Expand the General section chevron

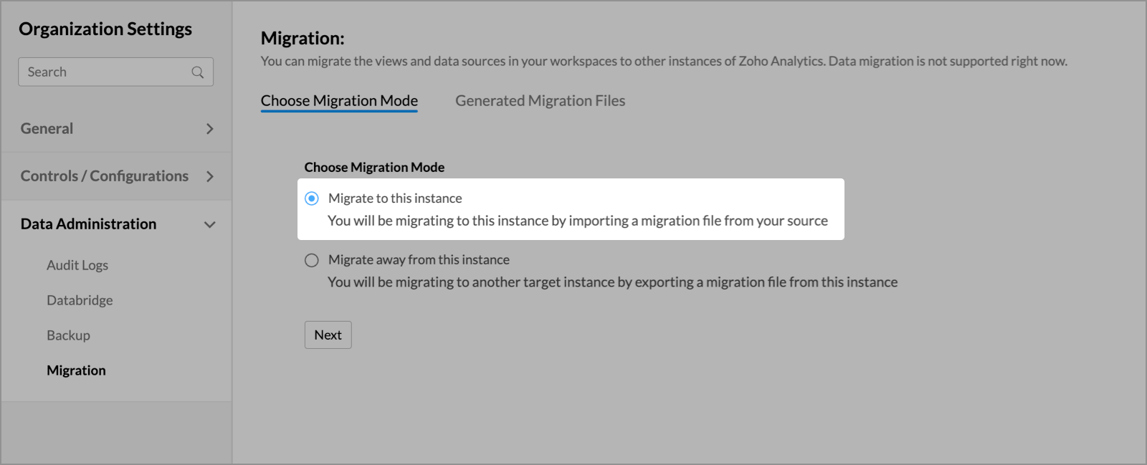tap(209, 129)
